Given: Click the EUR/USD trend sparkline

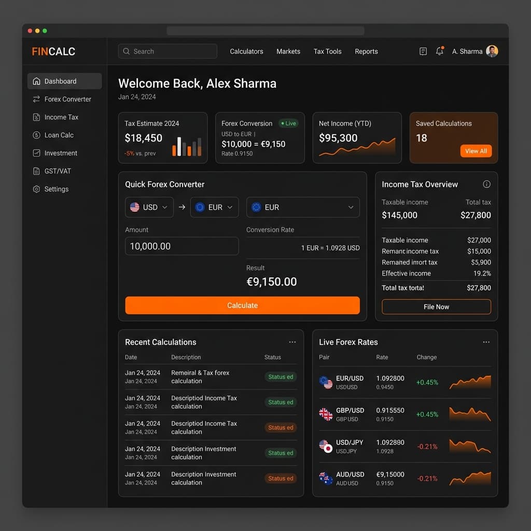Looking at the screenshot, I should [x=470, y=382].
